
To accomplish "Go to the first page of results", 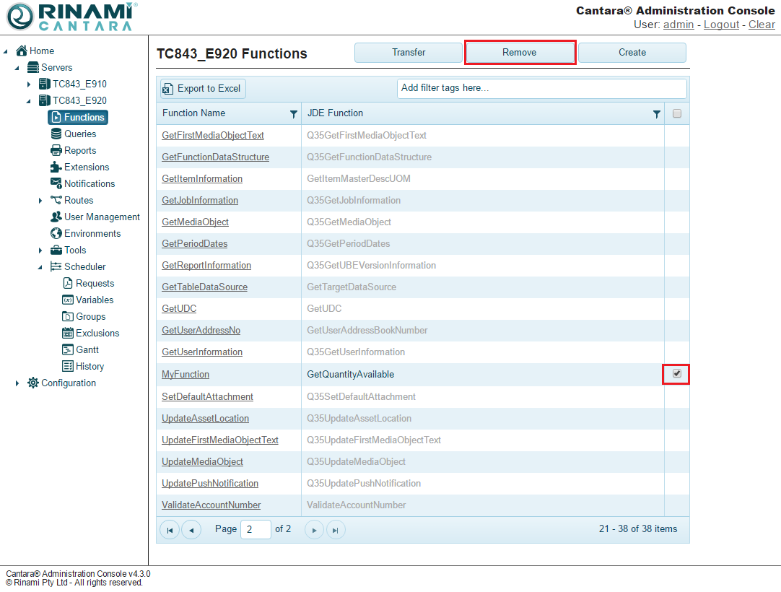I will pyautogui.click(x=170, y=530).
